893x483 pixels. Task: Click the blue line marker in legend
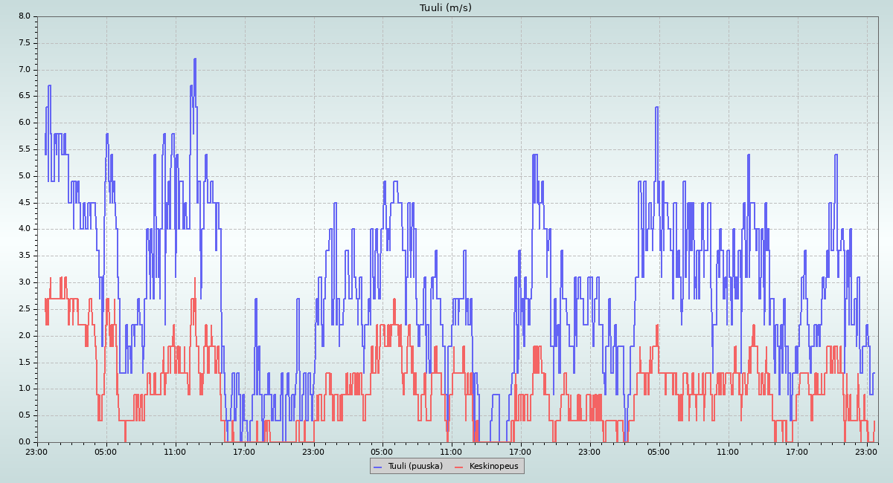(x=378, y=466)
